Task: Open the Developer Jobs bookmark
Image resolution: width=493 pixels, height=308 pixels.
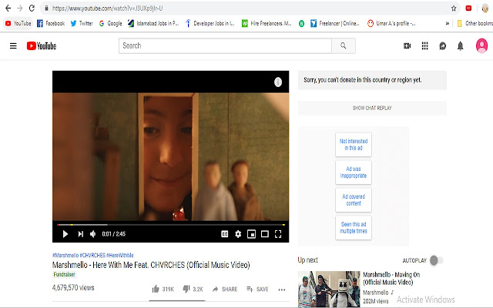Action: click(x=210, y=23)
